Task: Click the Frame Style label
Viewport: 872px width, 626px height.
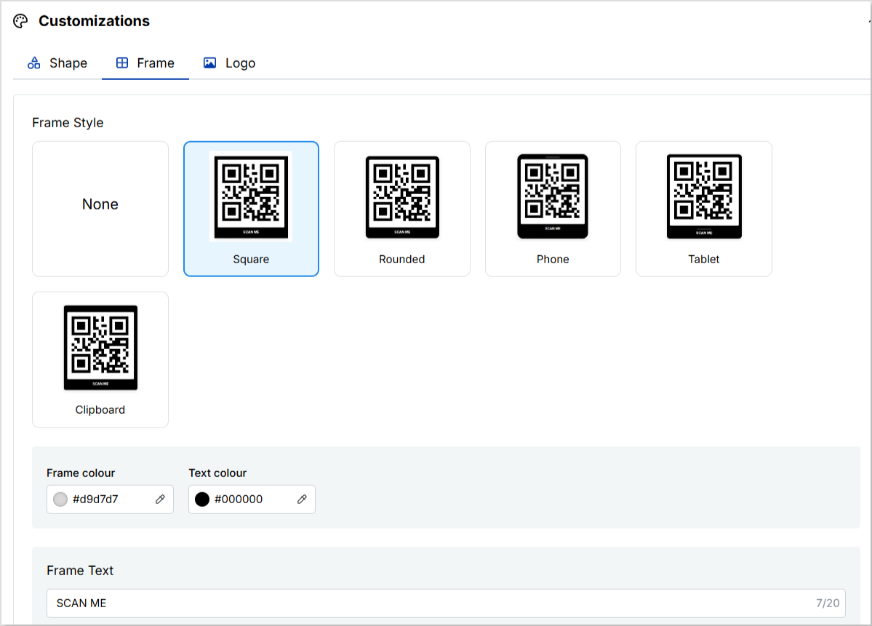Action: [x=68, y=122]
